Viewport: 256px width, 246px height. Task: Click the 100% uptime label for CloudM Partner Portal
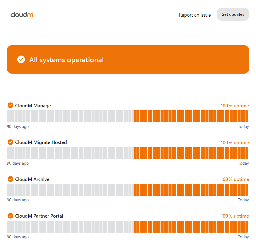235,216
